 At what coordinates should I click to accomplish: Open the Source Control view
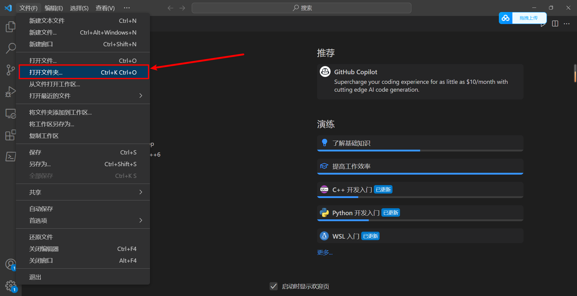11,70
